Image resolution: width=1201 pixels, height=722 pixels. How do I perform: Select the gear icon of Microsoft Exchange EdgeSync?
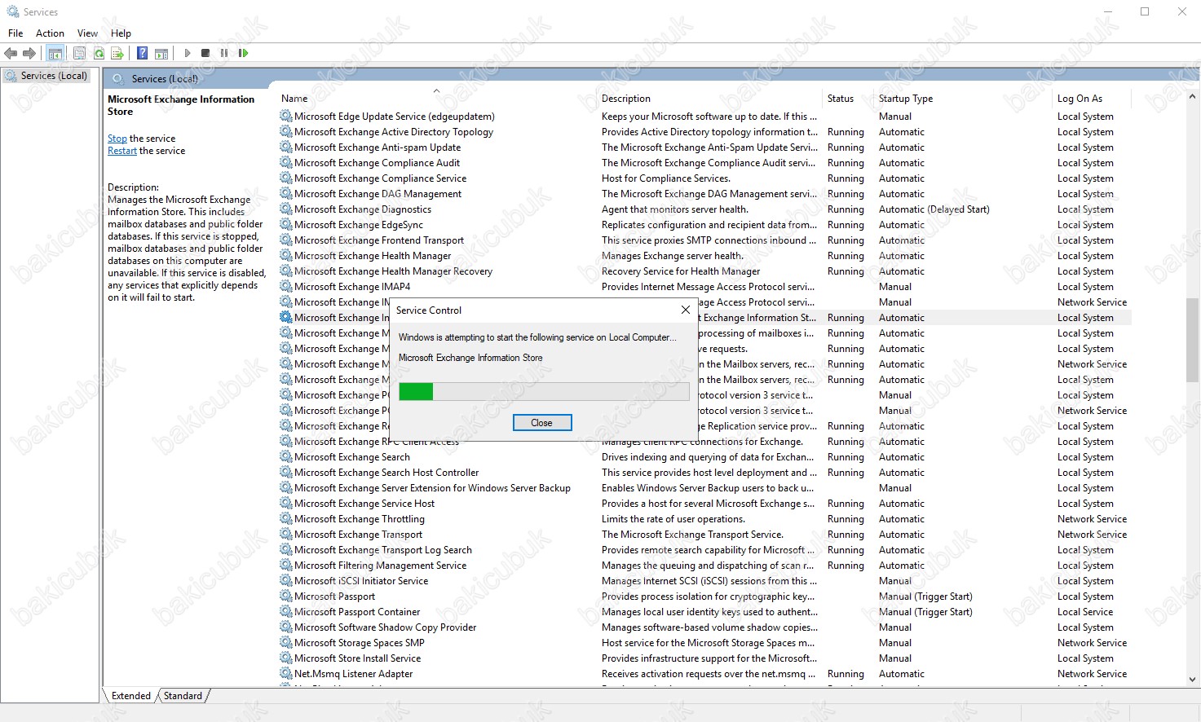click(x=285, y=225)
